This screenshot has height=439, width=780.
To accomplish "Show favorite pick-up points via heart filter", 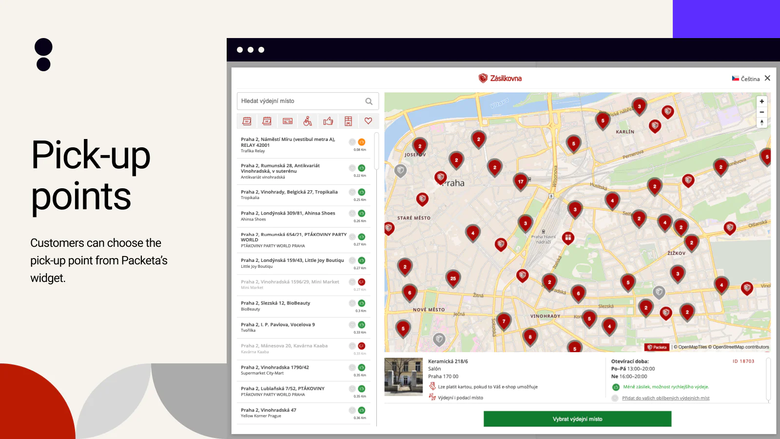I will [x=368, y=121].
